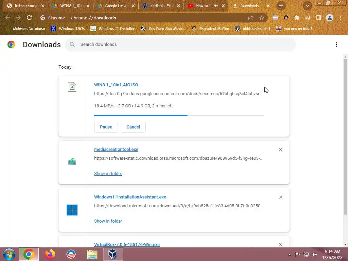The height and width of the screenshot is (261, 348).
Task: Open the Downloads page three-dot menu
Action: pyautogui.click(x=336, y=45)
